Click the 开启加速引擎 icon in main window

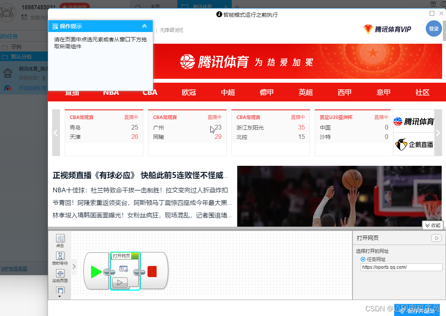[x=8, y=88]
